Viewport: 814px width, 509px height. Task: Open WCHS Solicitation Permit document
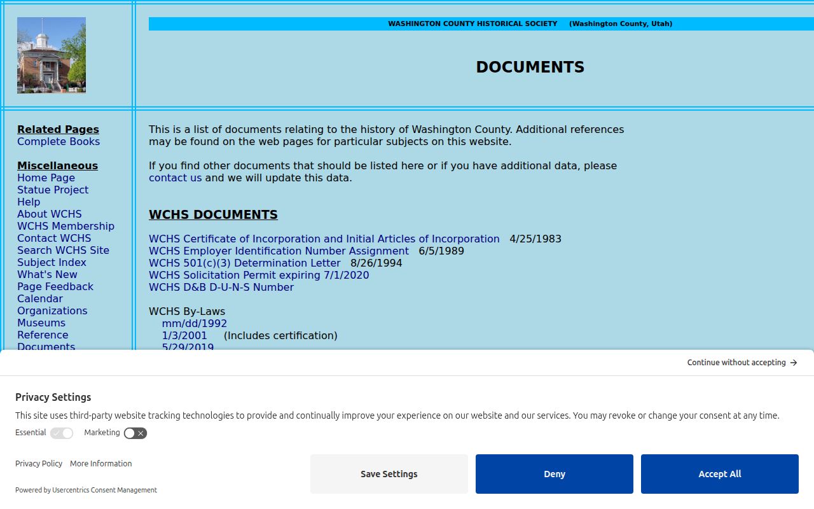pyautogui.click(x=259, y=275)
